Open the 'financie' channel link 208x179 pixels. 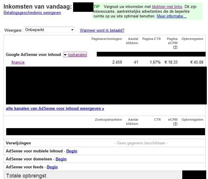pyautogui.click(x=18, y=62)
